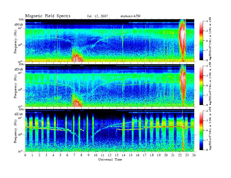Screen dimensions: 231x178
Task: Click the 32Hz label of dD/dt panel
Action: pos(22,65)
